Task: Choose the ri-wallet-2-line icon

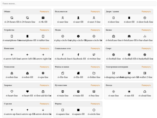Action: [x=145, y=73]
